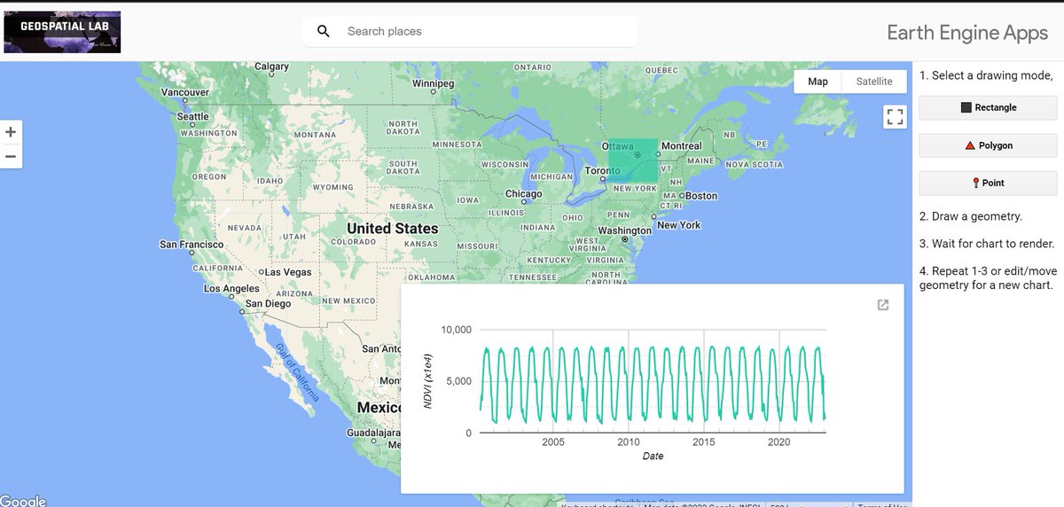The height and width of the screenshot is (507, 1064).
Task: Click the Seattle label on map
Action: tap(193, 116)
